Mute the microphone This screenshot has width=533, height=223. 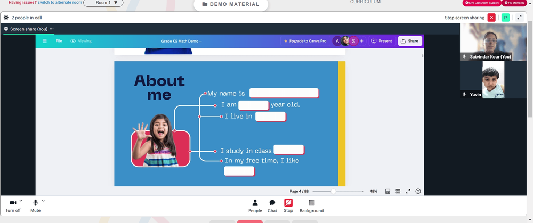[35, 205]
